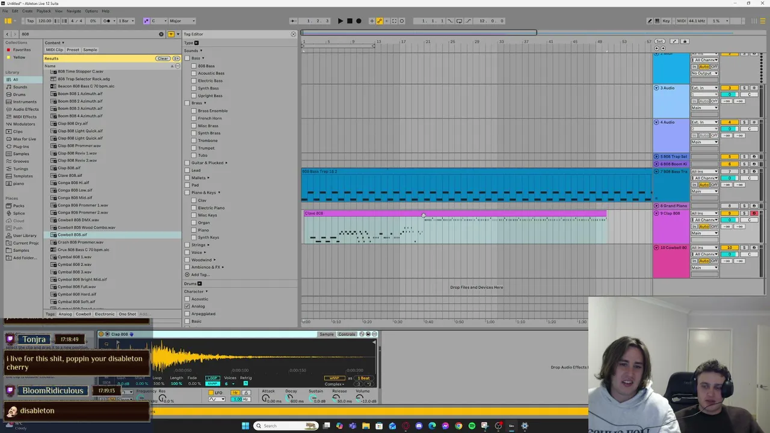Expand the Ambience & FX tag group
Screen dimensions: 770x433
point(223,268)
